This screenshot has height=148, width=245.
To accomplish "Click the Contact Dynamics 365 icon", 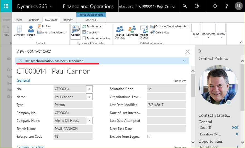I will coord(76,31).
